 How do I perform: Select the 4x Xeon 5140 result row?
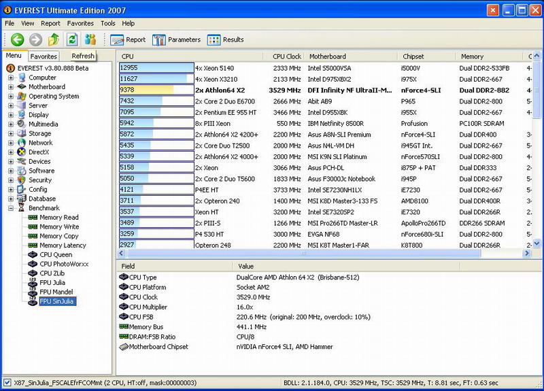pos(216,68)
